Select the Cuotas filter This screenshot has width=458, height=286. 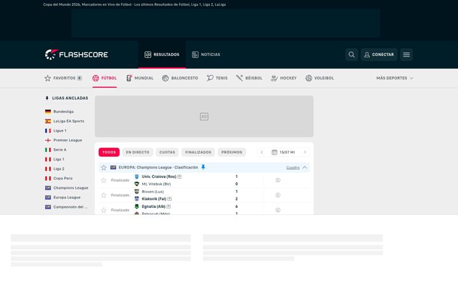click(167, 153)
